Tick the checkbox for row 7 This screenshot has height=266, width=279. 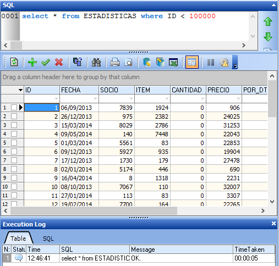click(x=14, y=160)
